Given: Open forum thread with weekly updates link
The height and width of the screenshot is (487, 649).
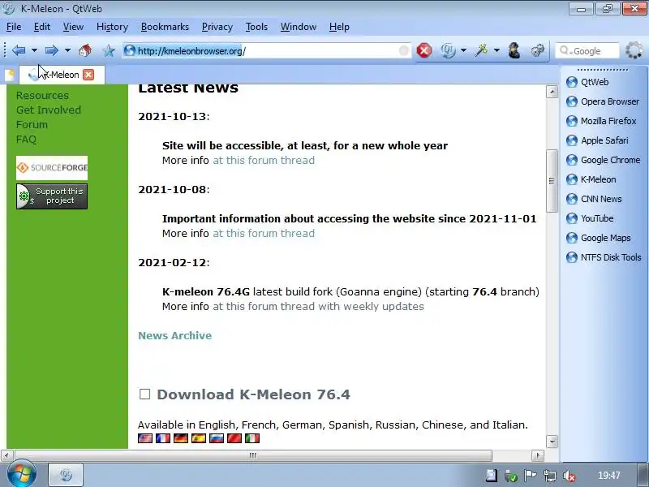Looking at the screenshot, I should coord(318,307).
